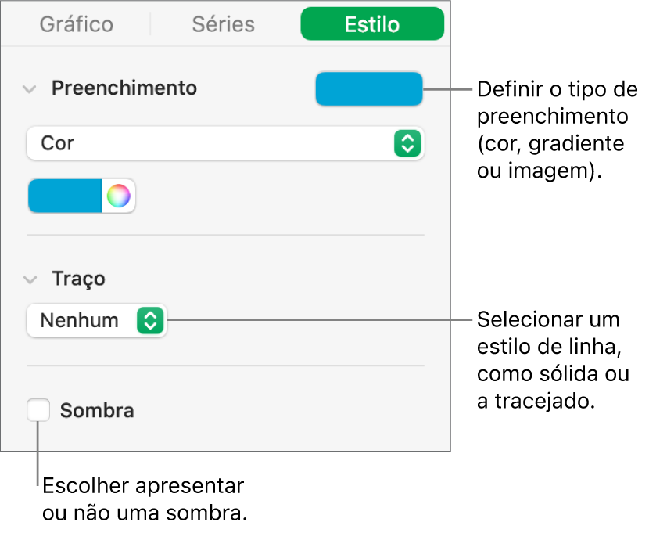Click the green arrows on the Nenhum popup
This screenshot has width=649, height=533.
click(151, 320)
